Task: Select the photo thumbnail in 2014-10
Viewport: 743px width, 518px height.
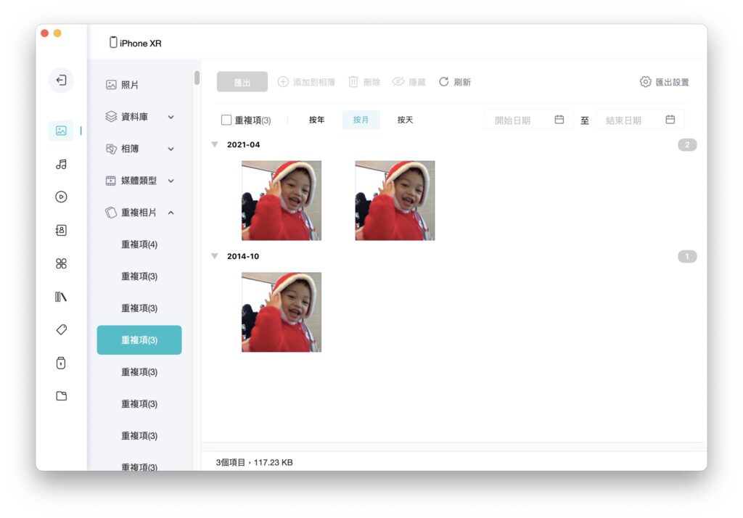Action: click(282, 312)
